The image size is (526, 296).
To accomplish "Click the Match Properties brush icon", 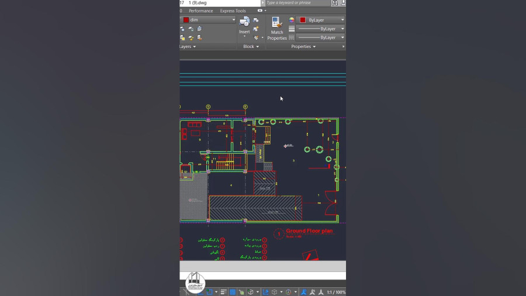I will [277, 22].
